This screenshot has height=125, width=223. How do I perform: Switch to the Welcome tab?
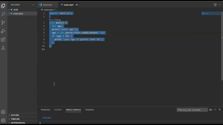pyautogui.click(x=47, y=5)
